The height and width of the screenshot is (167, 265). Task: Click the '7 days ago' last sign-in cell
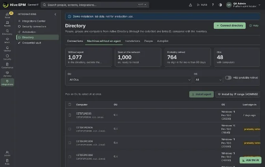(249, 115)
